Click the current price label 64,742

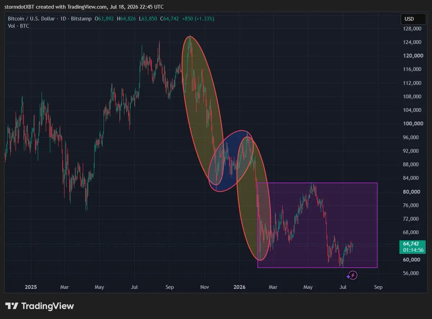click(x=411, y=244)
